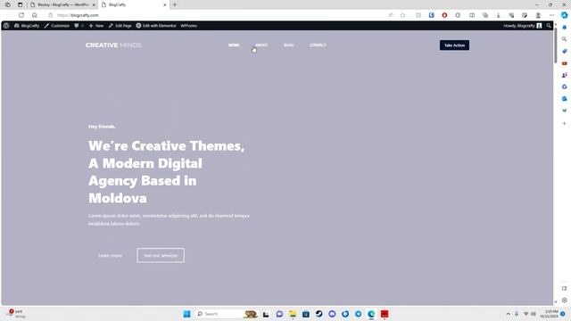Click the page vertical scrollbar thumb
The image size is (571, 321).
(555, 45)
